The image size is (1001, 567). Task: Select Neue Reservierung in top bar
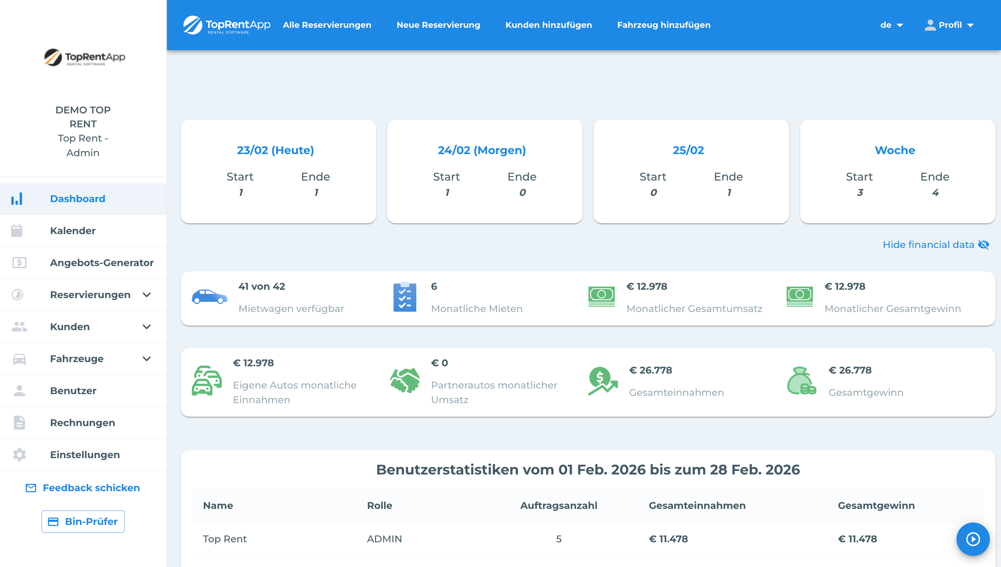point(438,25)
